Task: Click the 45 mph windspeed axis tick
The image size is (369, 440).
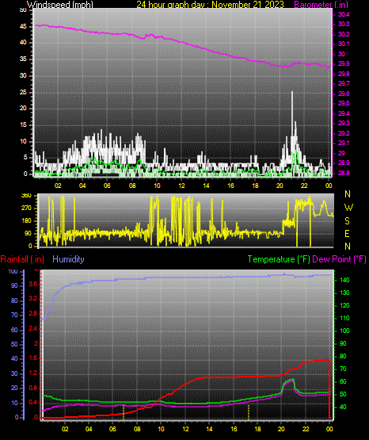Action: coord(23,27)
